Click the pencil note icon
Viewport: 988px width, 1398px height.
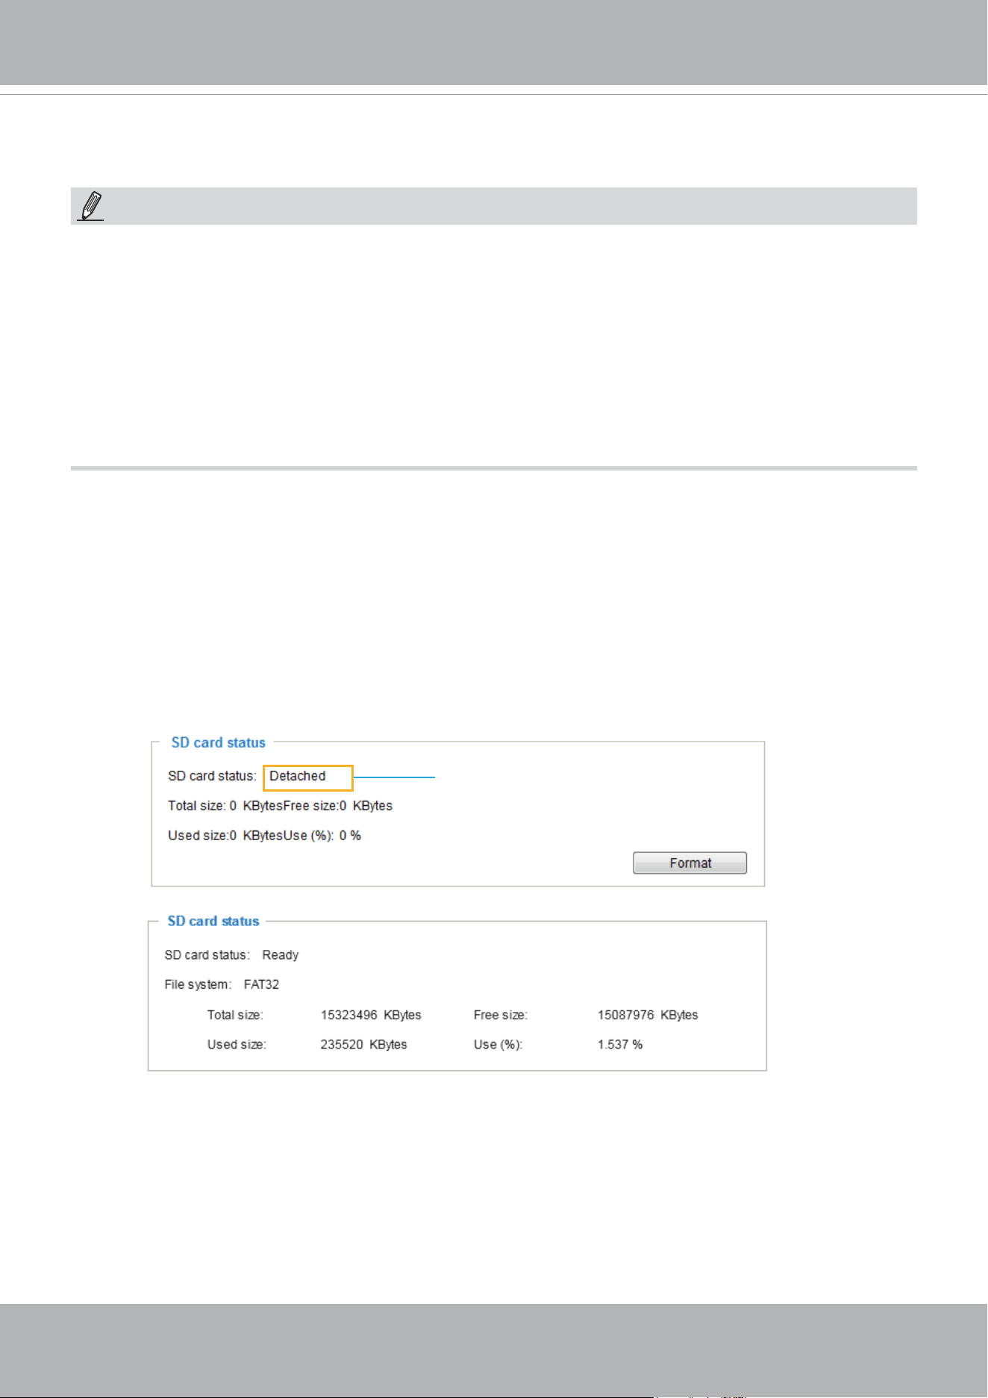pyautogui.click(x=90, y=205)
